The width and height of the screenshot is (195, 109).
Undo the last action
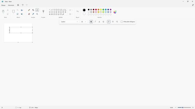pyautogui.click(x=23, y=5)
